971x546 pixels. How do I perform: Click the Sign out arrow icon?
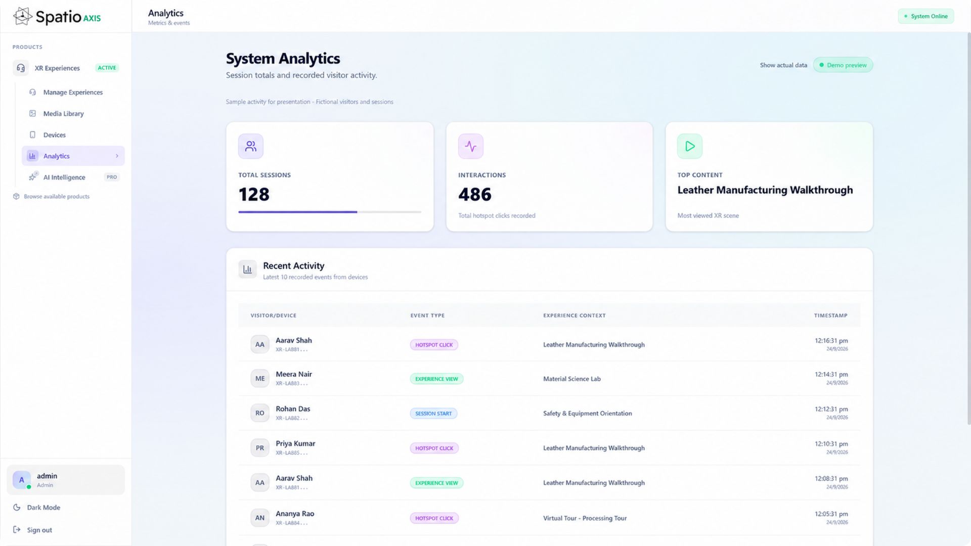[x=17, y=529]
